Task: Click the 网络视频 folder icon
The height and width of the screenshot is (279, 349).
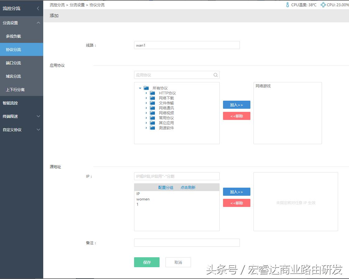Action: coord(152,113)
